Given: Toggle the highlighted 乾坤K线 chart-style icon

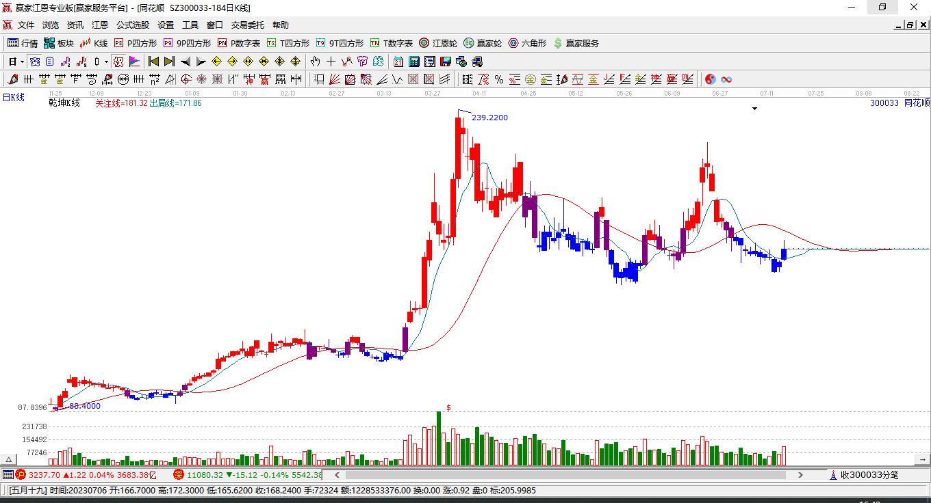Looking at the screenshot, I should 118,62.
